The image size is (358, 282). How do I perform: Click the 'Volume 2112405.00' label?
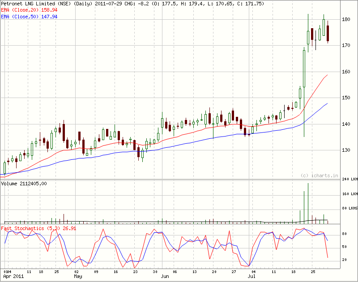click(24, 184)
